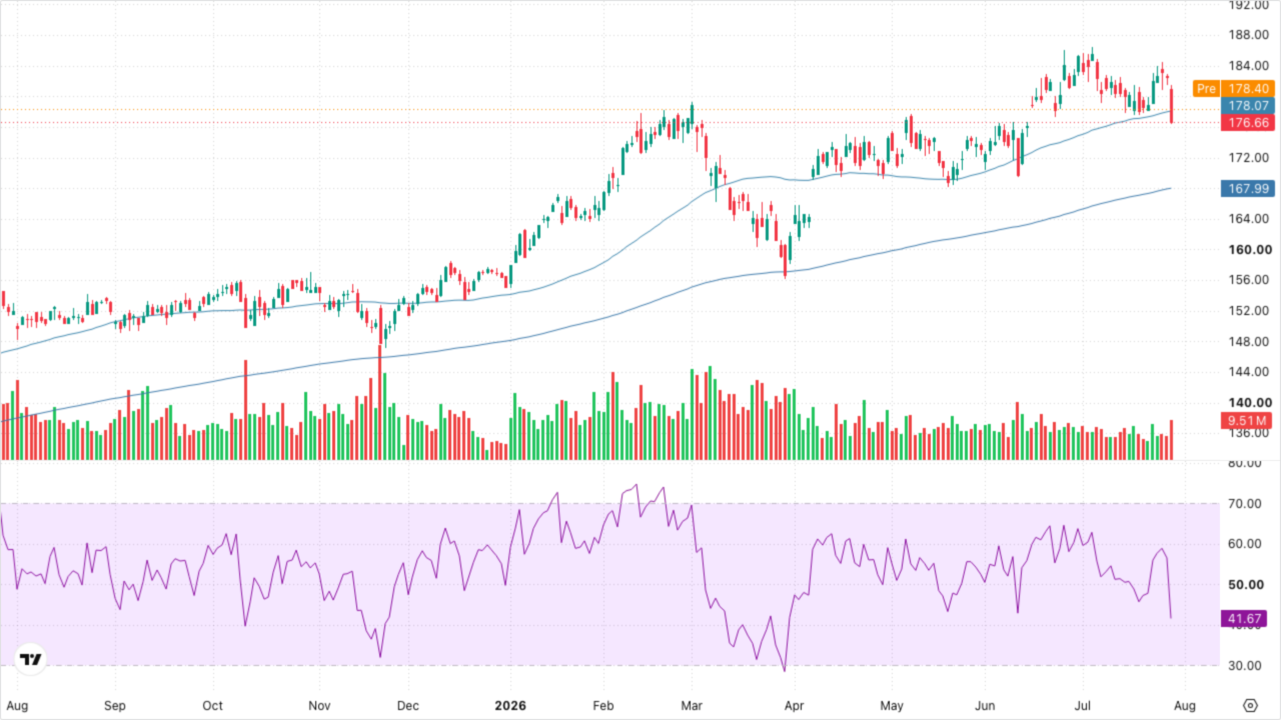The width and height of the screenshot is (1281, 720).
Task: Click the 156.00 price scale label
Action: pos(1248,279)
